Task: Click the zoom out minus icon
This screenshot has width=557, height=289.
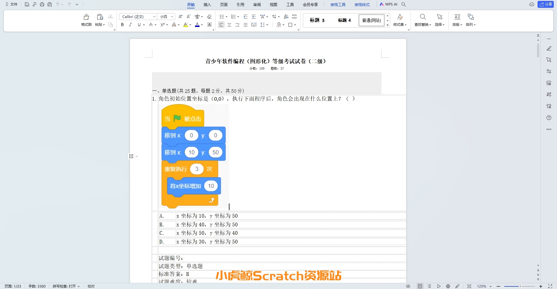Action: 498,286
